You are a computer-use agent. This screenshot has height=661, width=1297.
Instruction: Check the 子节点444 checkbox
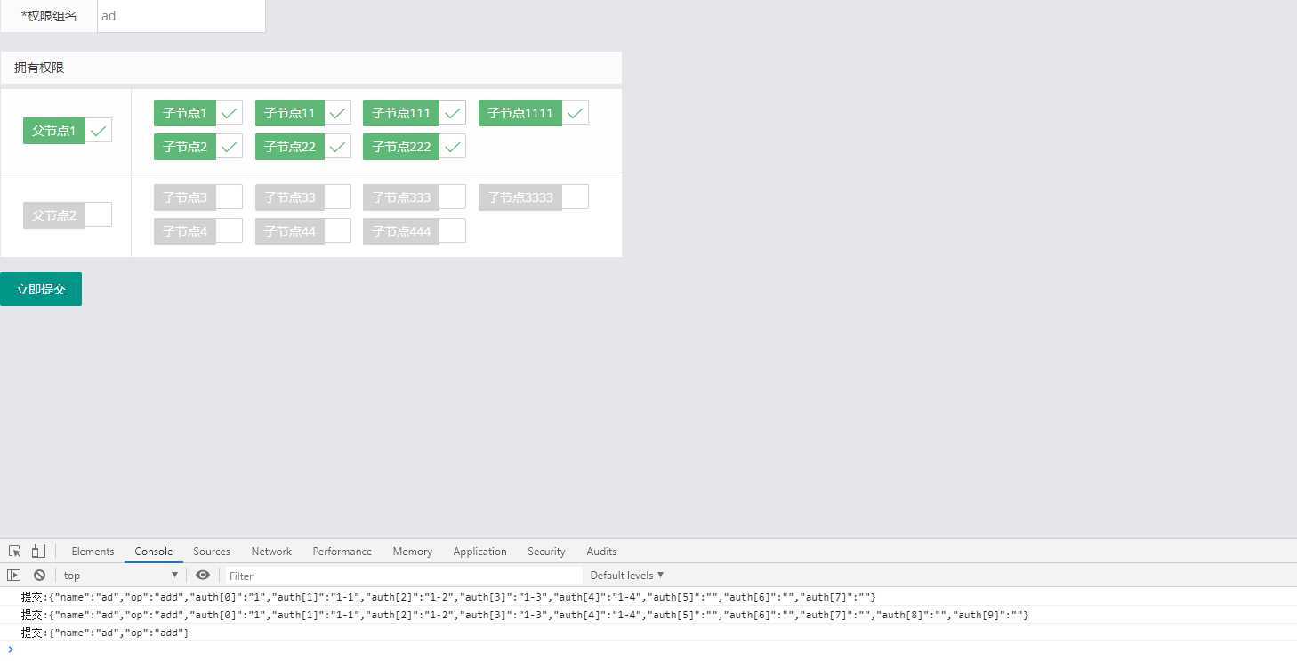click(415, 231)
